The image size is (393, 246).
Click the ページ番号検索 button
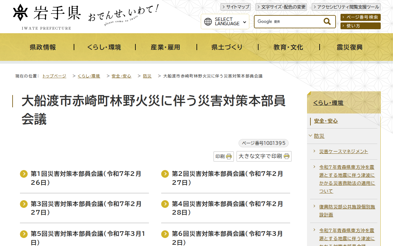tap(360, 18)
